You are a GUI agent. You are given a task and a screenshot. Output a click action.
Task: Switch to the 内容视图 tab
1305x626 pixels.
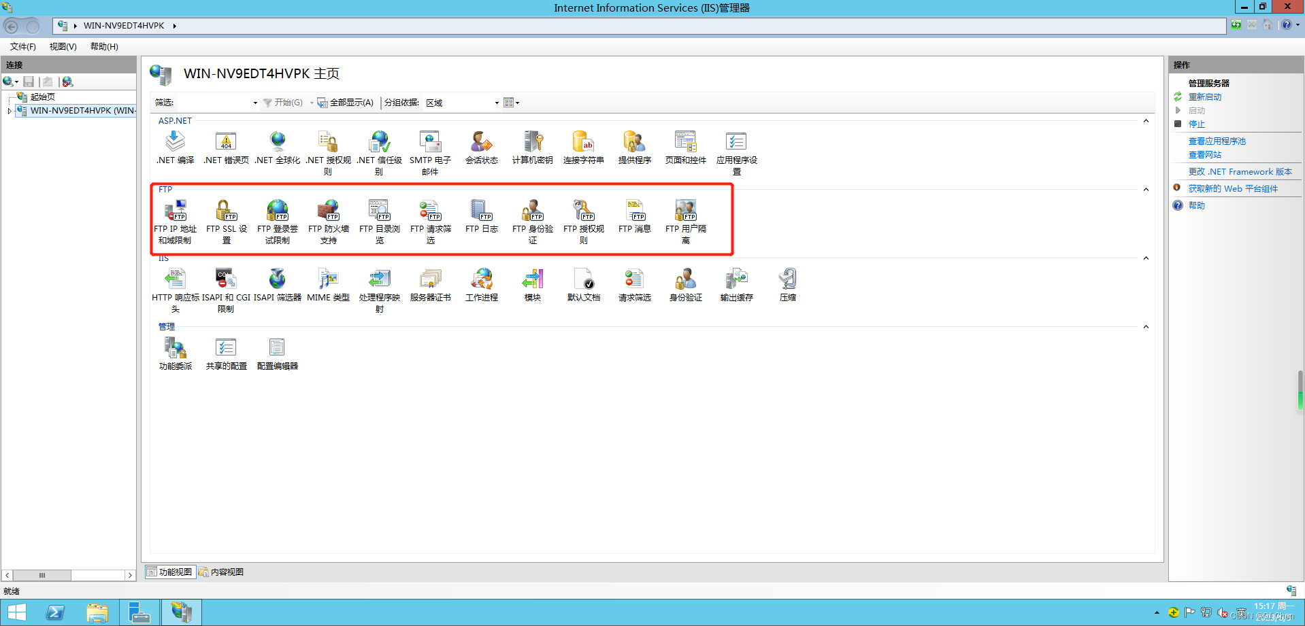221,572
